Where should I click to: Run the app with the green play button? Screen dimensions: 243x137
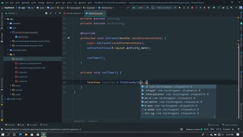pyautogui.click(x=180, y=8)
